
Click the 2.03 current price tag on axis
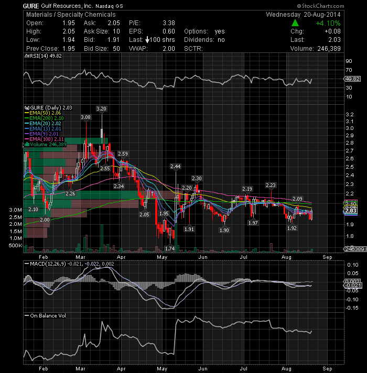[x=351, y=211]
